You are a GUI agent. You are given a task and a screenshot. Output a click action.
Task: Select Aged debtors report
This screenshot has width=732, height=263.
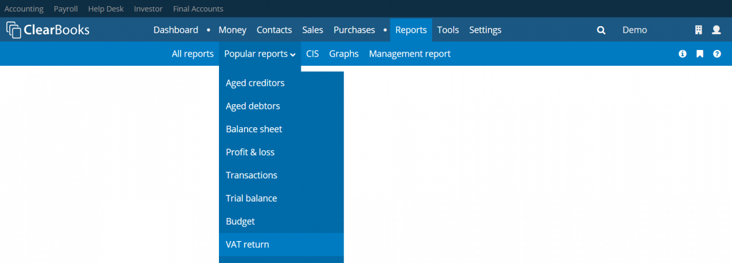pos(281,106)
